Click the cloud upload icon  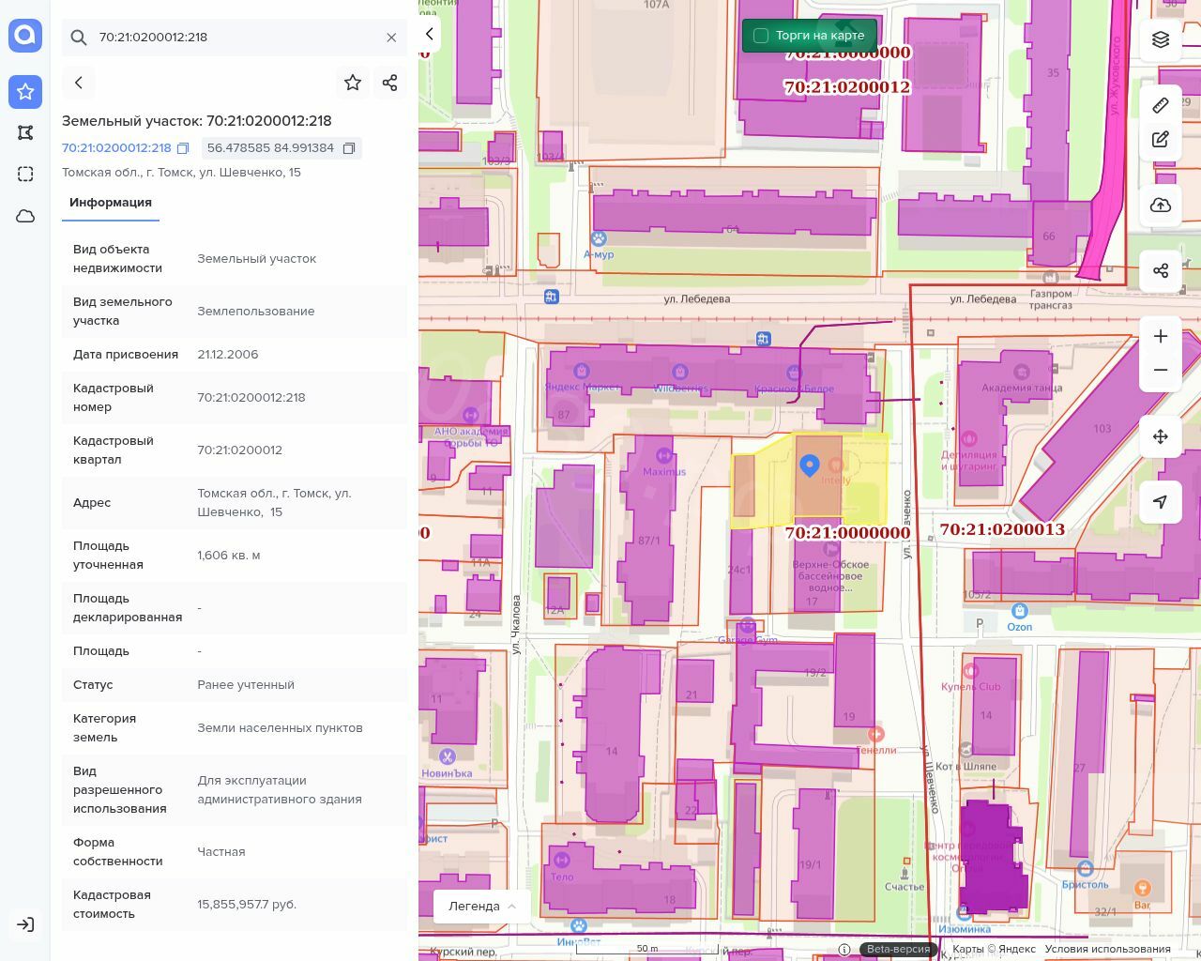click(x=1161, y=206)
